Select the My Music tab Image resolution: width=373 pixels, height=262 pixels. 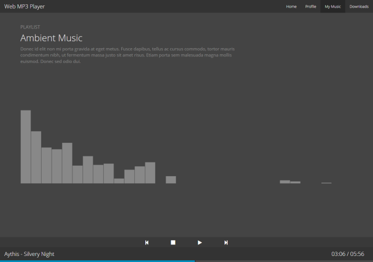(x=332, y=7)
